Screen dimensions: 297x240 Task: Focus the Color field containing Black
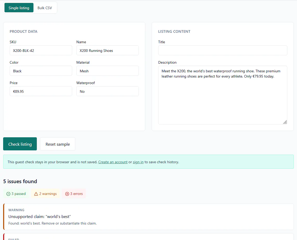[x=41, y=71]
